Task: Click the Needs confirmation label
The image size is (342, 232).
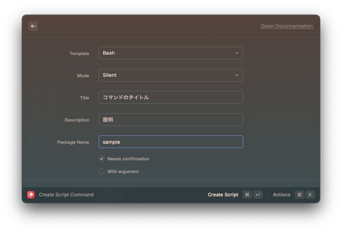Action: point(128,159)
